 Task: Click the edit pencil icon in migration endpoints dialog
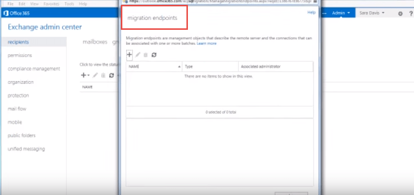click(x=138, y=55)
